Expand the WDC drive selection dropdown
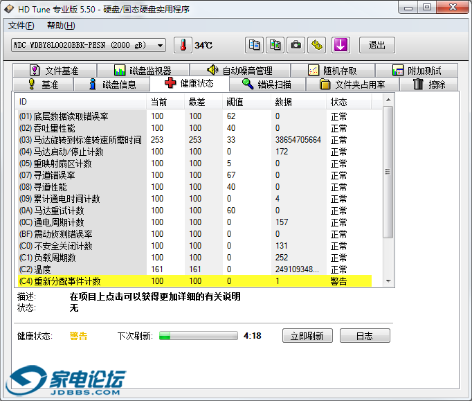 [x=161, y=45]
